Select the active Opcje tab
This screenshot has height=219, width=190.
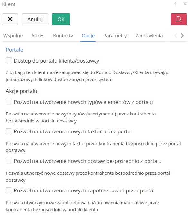(88, 36)
